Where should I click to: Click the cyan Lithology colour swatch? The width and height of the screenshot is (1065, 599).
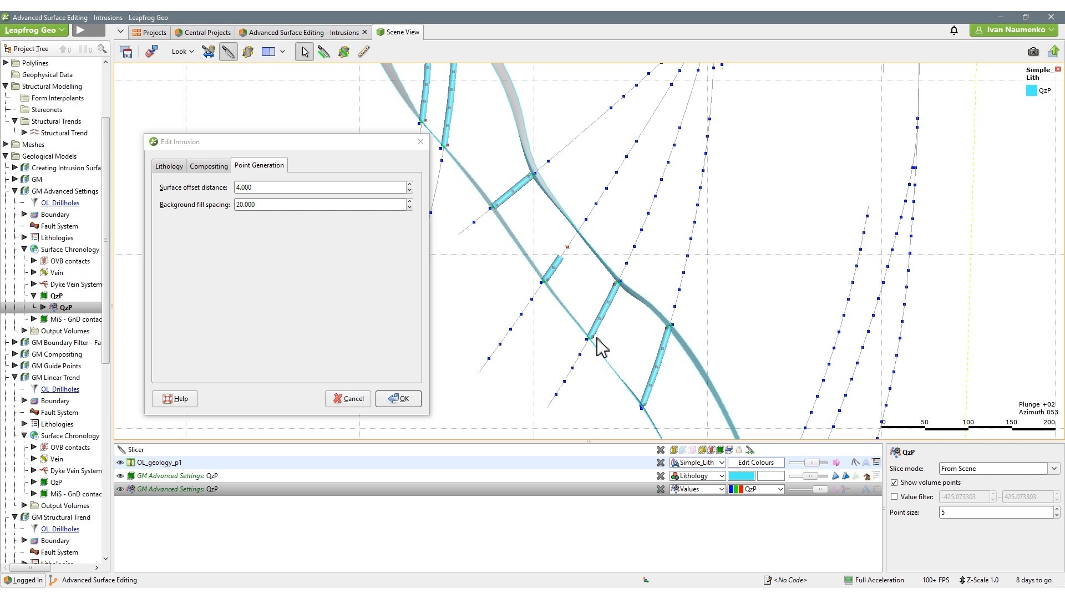743,475
